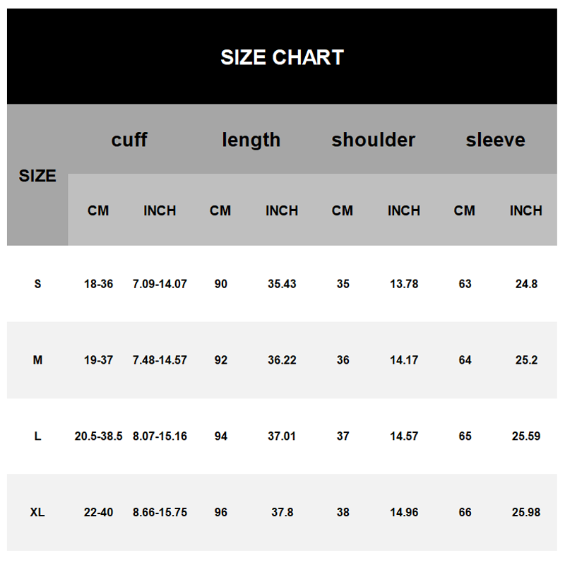Select the S size row label

click(37, 284)
